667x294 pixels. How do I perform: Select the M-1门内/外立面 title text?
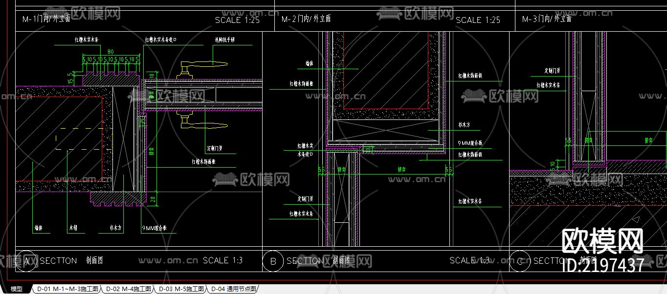click(x=46, y=19)
